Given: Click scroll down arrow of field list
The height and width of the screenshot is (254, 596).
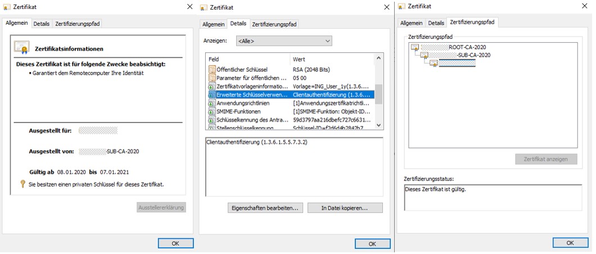Looking at the screenshot, I should [x=378, y=125].
